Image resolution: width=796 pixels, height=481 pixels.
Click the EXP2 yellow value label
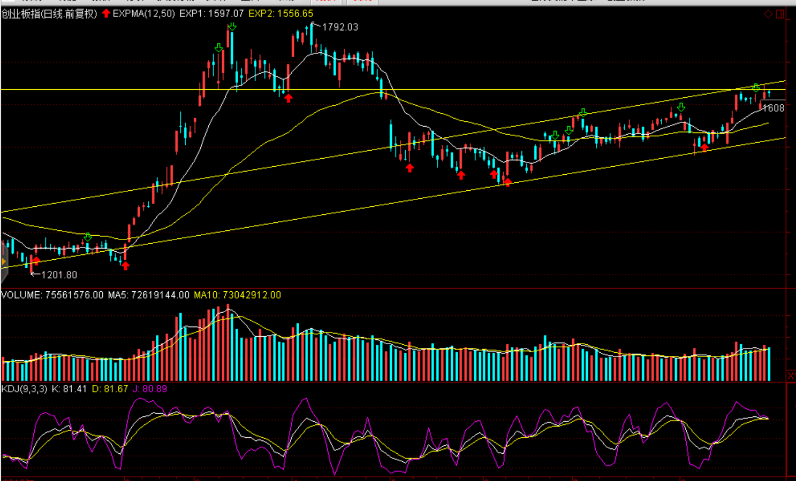coord(281,14)
